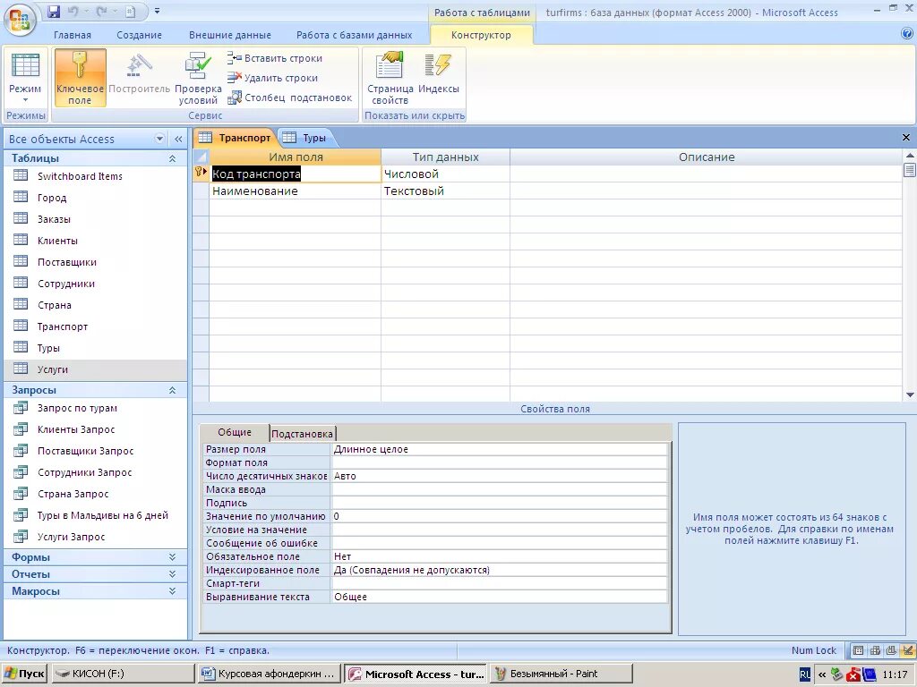917x687 pixels.
Task: Click Вставить строки in the ribbon
Action: click(x=276, y=58)
